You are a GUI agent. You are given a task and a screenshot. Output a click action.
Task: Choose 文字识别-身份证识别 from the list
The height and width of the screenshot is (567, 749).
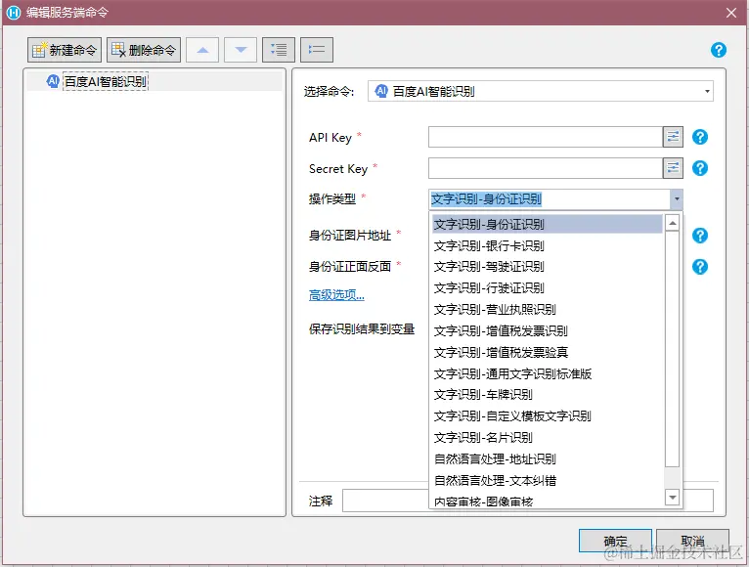click(x=548, y=224)
